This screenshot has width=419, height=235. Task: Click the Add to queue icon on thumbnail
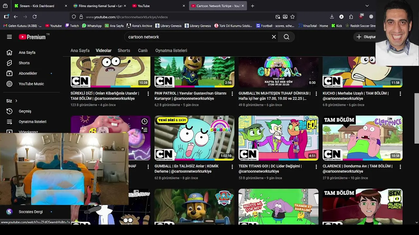(144, 130)
